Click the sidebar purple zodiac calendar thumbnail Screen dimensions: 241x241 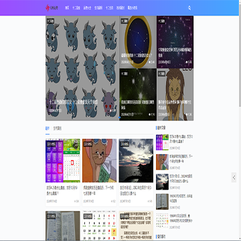[162, 142]
